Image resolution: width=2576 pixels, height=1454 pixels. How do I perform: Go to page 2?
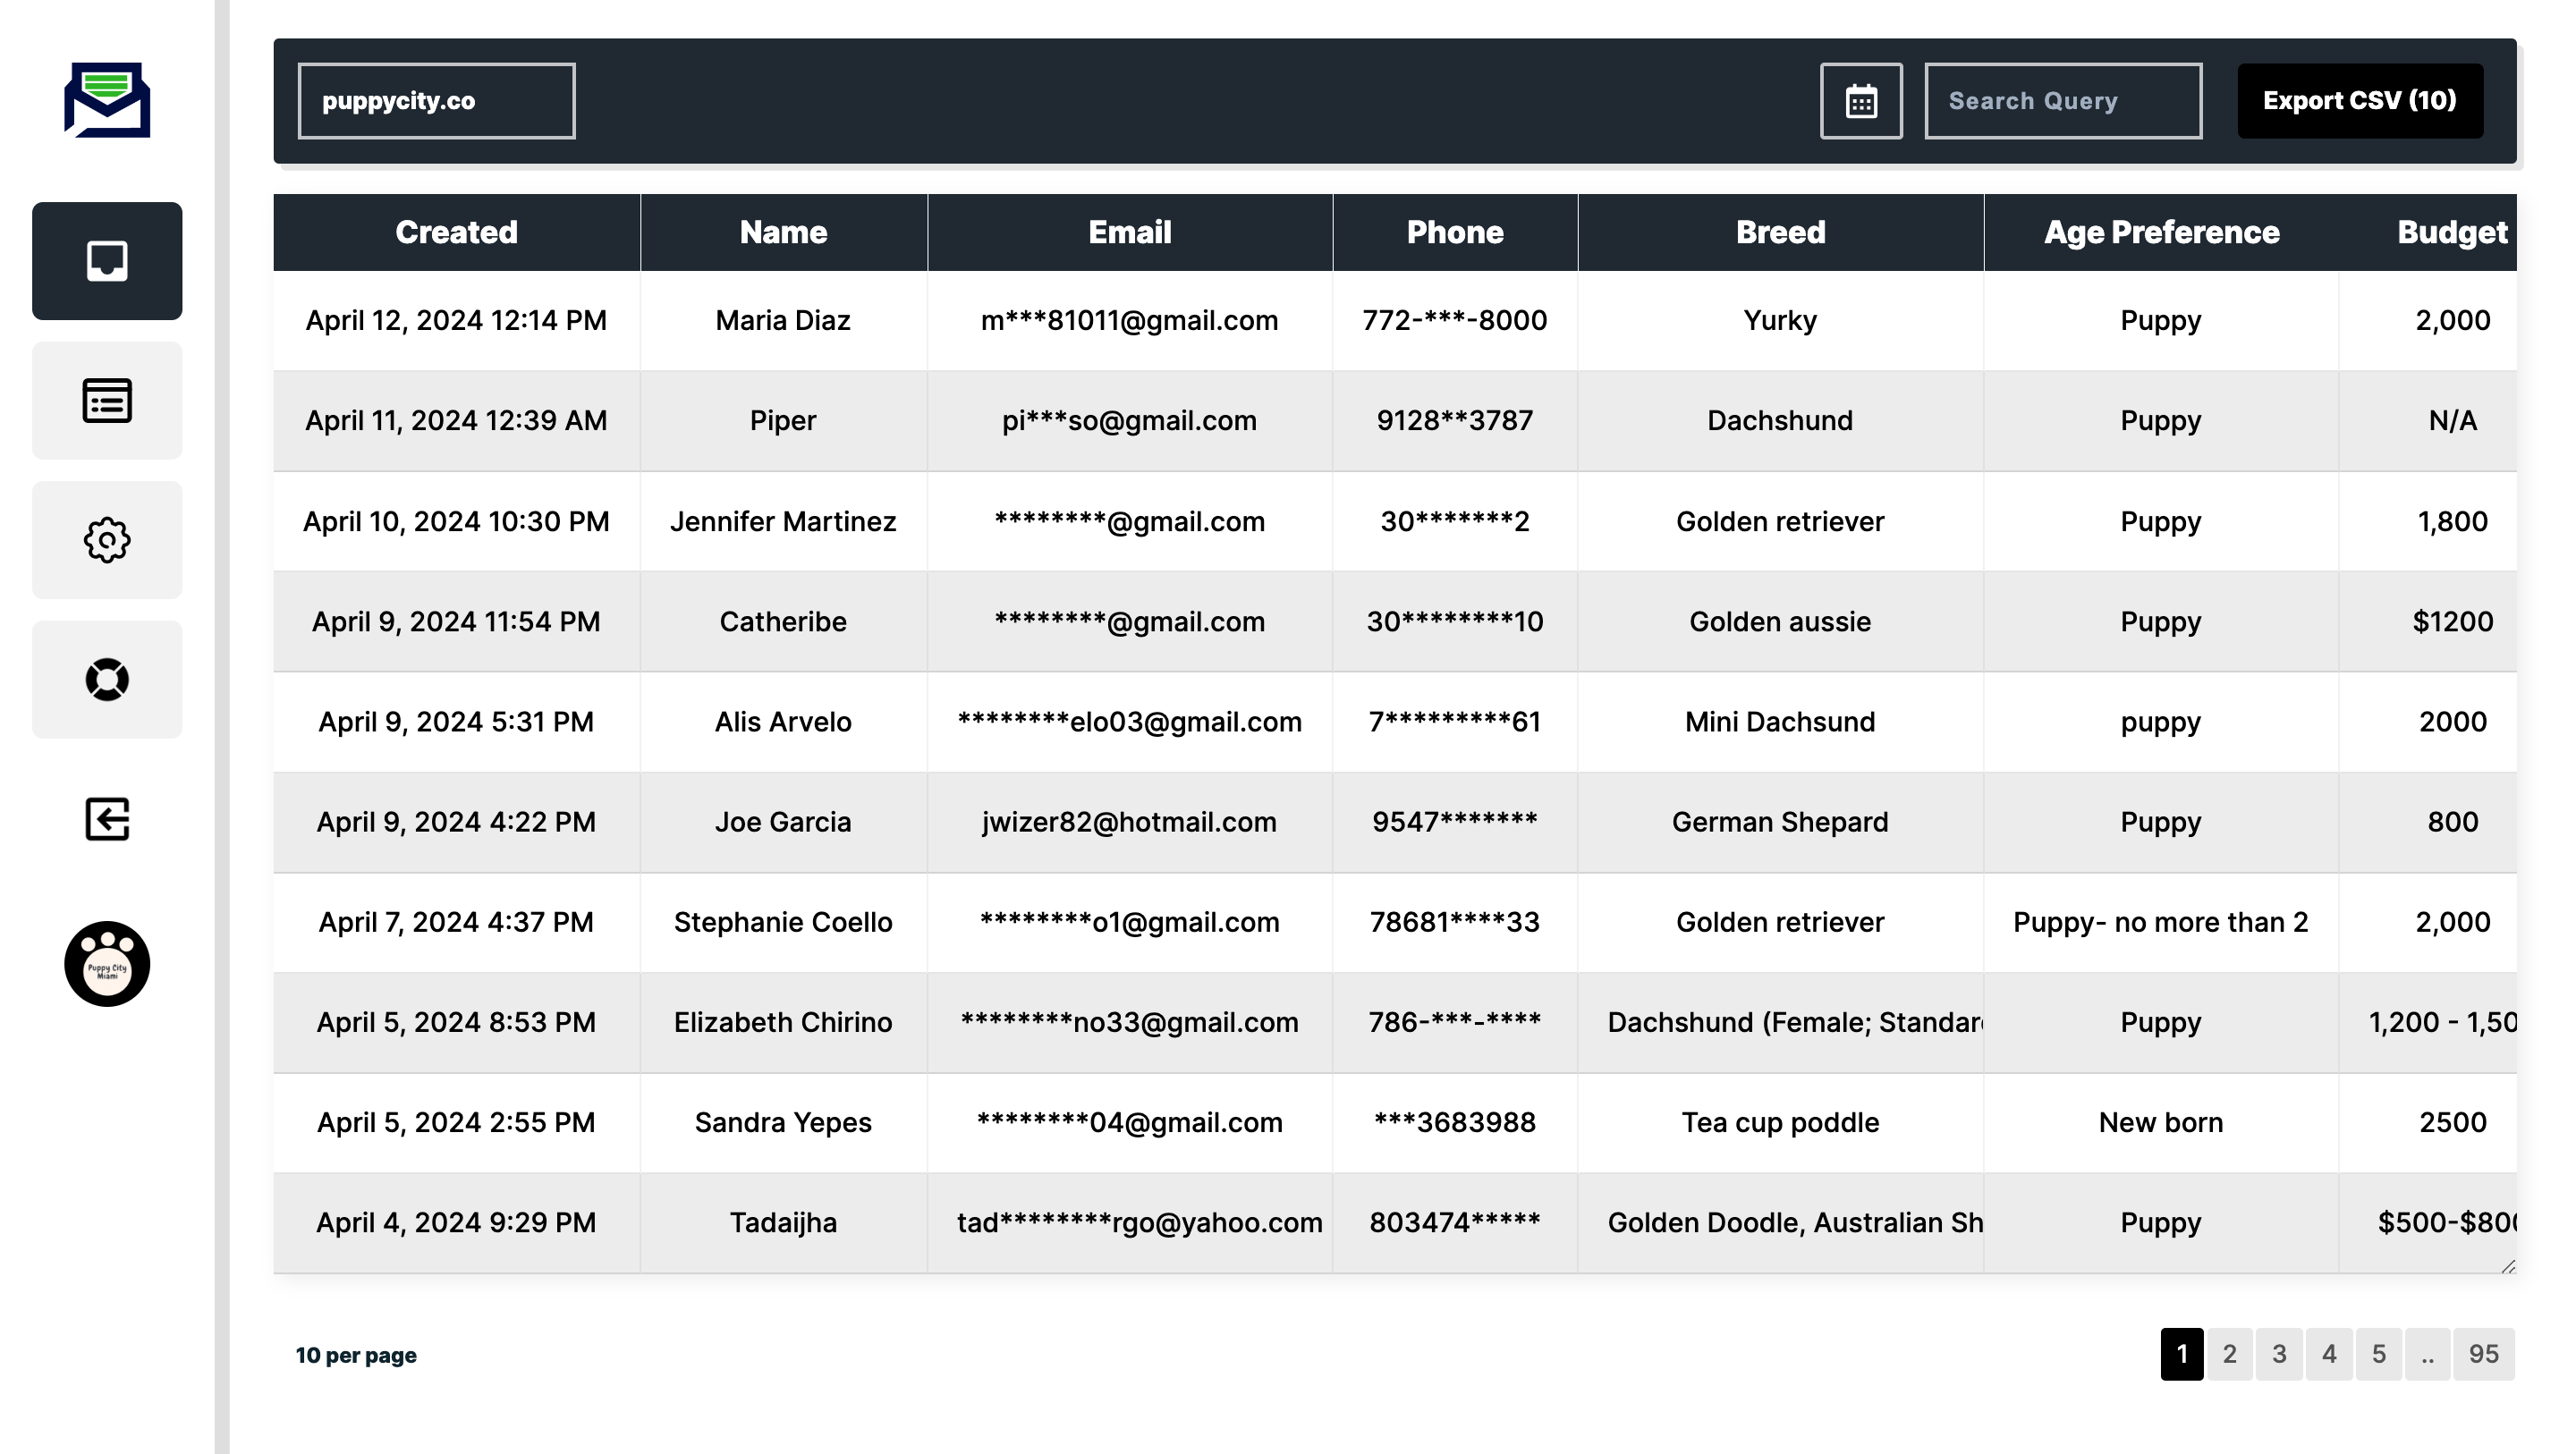(x=2229, y=1354)
